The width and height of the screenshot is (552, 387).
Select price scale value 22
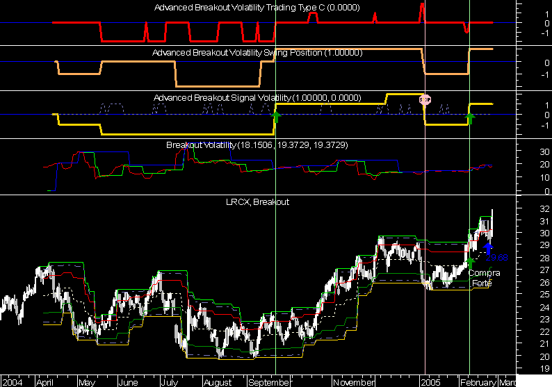tap(544, 331)
